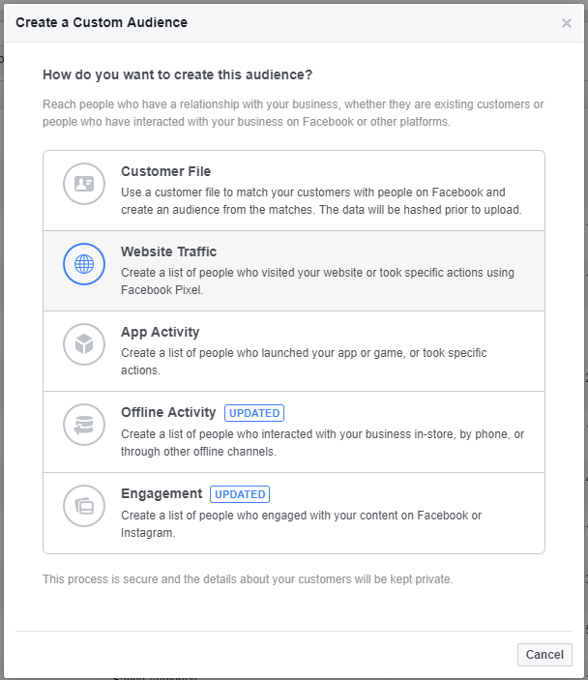Click the Website Traffic globe icon
Screen dimensions: 588x680
point(84,264)
